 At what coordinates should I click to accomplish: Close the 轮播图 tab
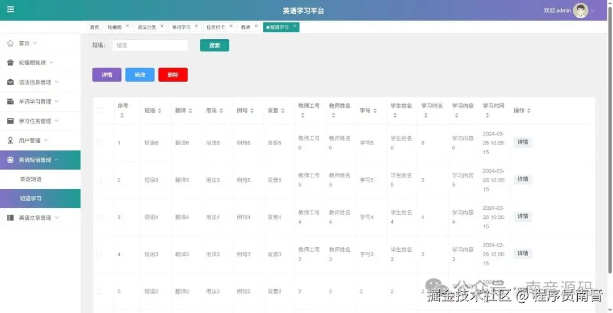(x=128, y=26)
